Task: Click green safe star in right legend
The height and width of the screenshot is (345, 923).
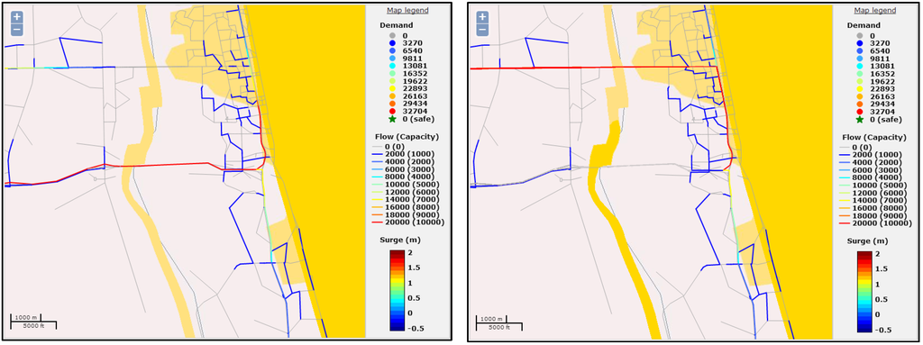Action: [x=860, y=120]
